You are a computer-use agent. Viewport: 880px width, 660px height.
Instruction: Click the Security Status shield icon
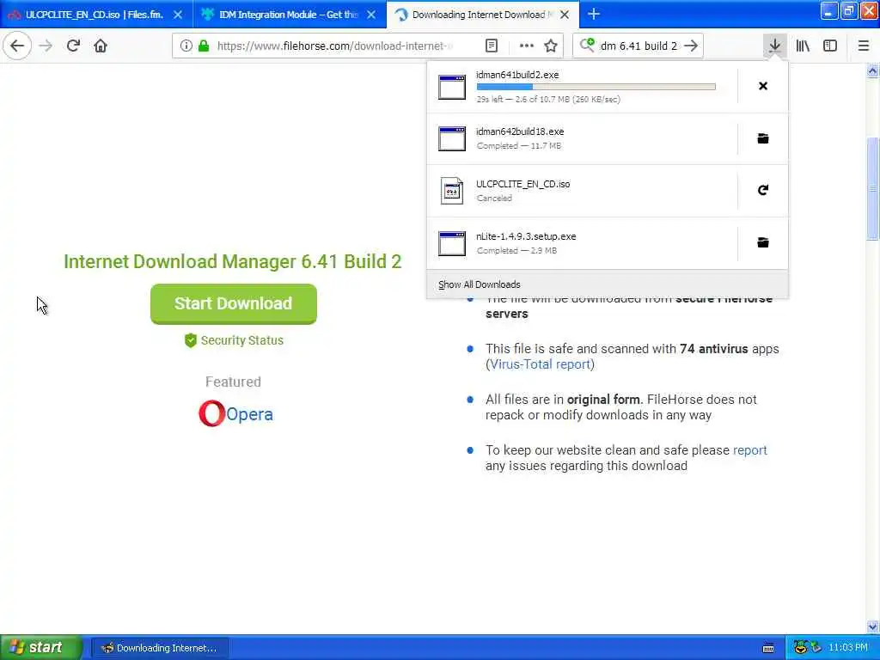(x=191, y=340)
